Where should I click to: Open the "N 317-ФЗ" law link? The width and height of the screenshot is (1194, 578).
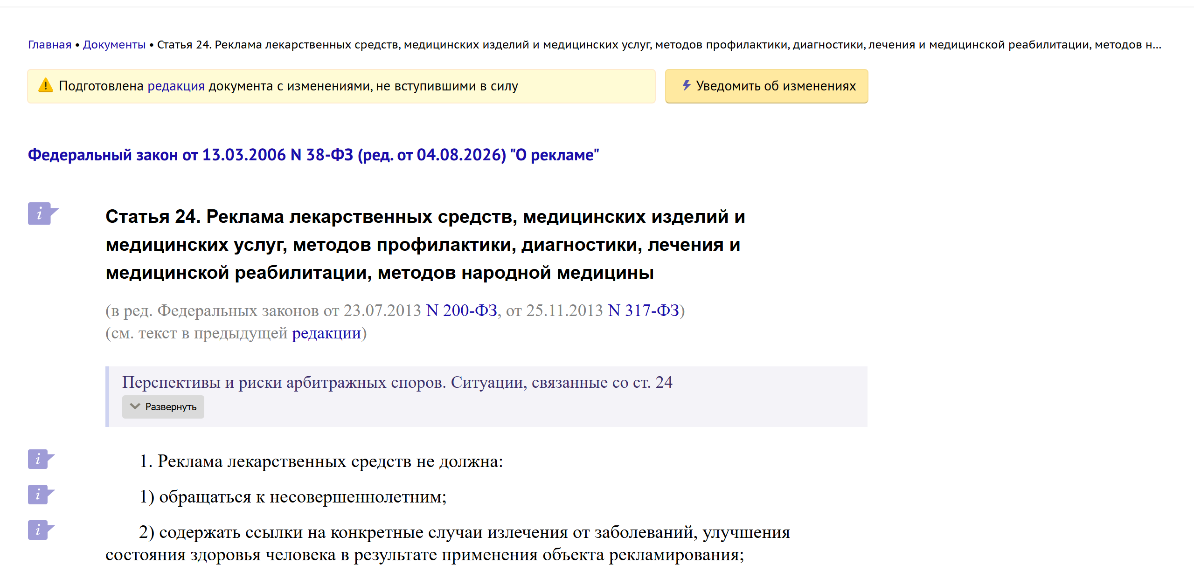(643, 310)
